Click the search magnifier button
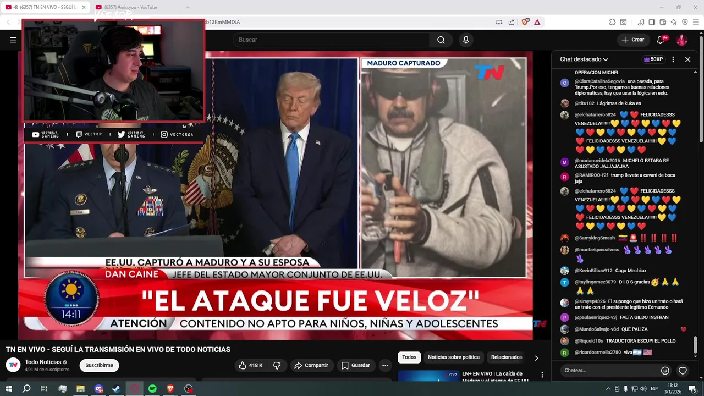 tap(441, 40)
